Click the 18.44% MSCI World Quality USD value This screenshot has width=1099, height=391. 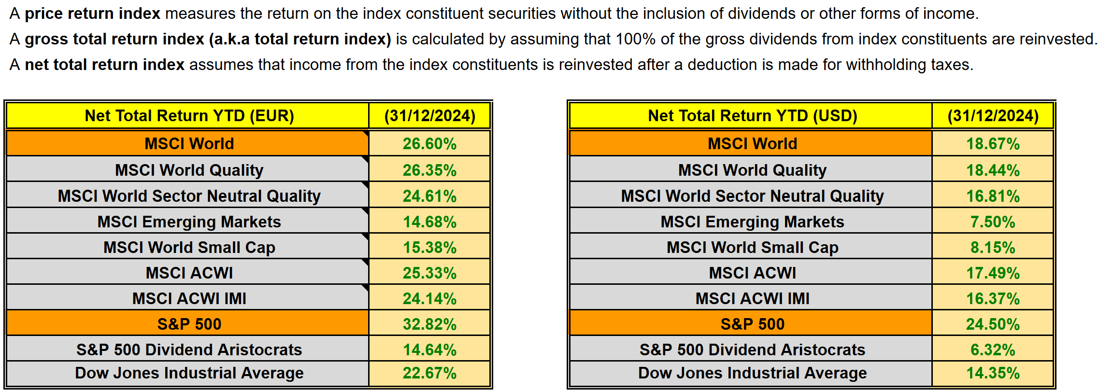(993, 170)
